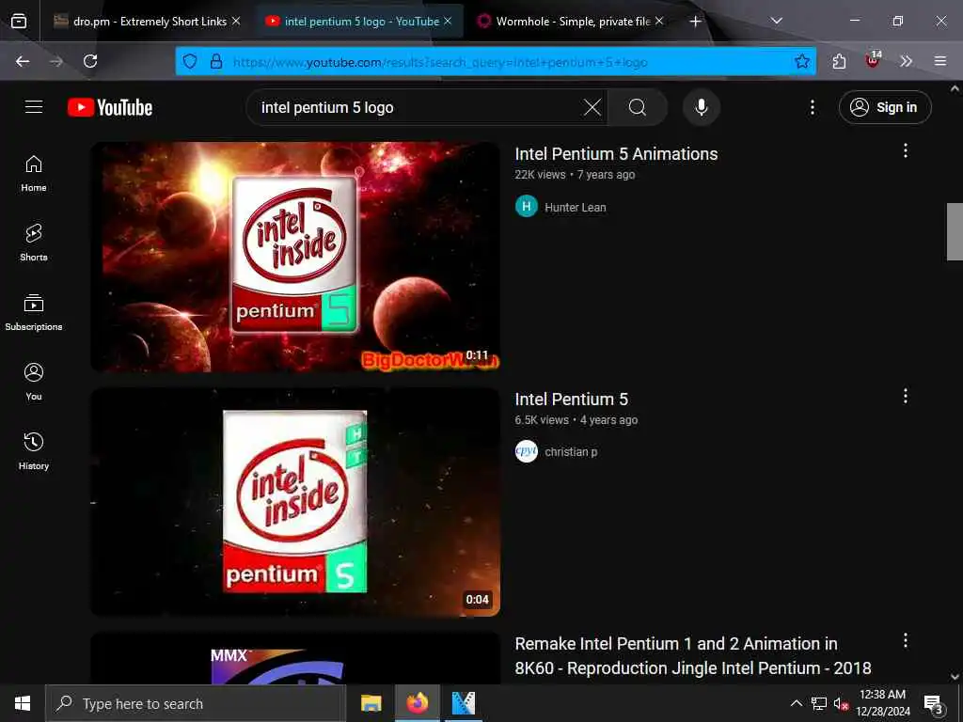Close the dro.pm tab

click(x=236, y=21)
